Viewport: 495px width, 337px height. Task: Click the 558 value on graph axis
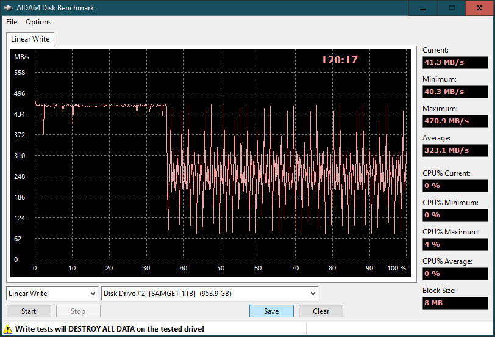(20, 73)
